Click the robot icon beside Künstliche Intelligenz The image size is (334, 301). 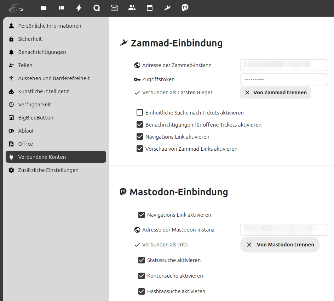11,91
